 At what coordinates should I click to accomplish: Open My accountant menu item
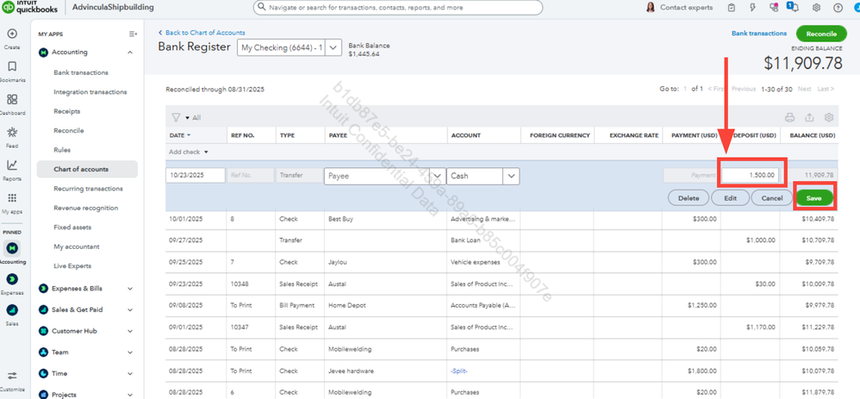[76, 246]
